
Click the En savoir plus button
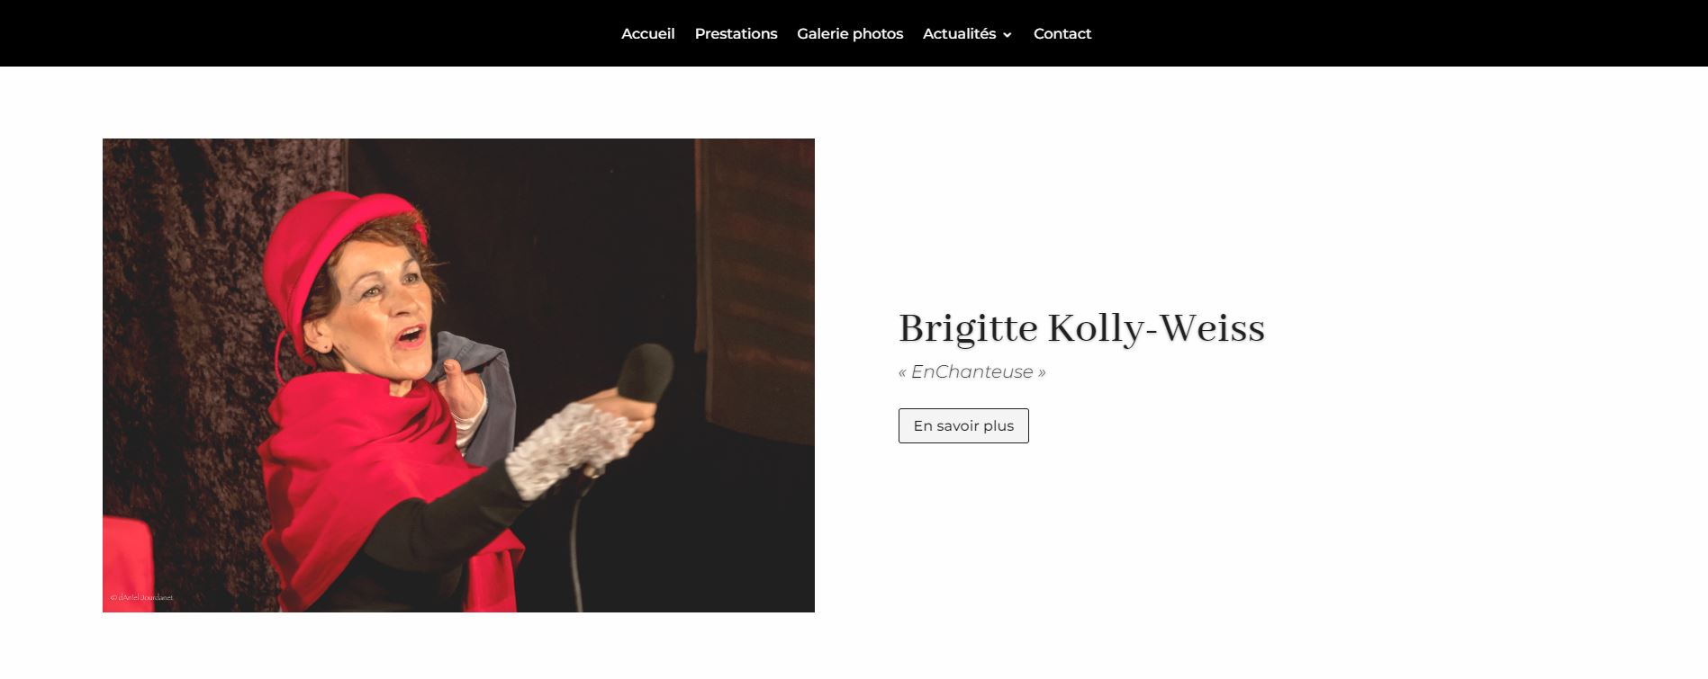(963, 425)
